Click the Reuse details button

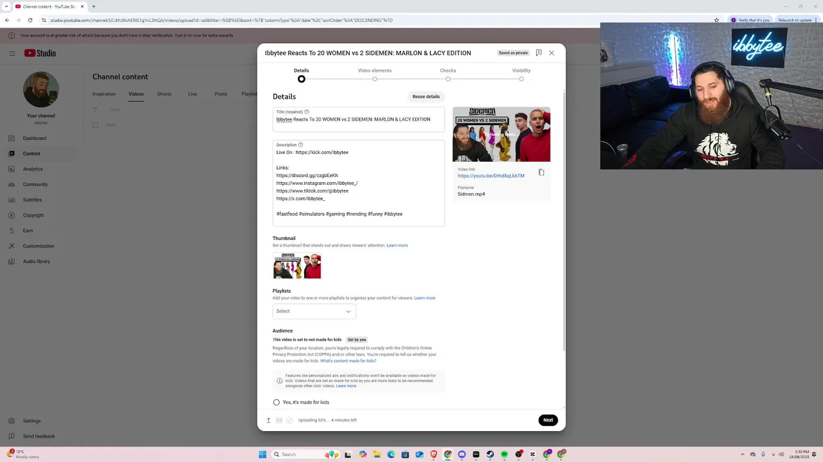pos(426,96)
